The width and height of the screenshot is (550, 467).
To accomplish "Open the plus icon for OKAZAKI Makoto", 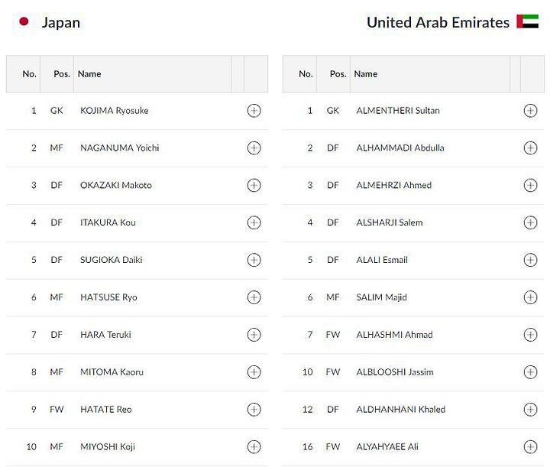I will click(254, 185).
